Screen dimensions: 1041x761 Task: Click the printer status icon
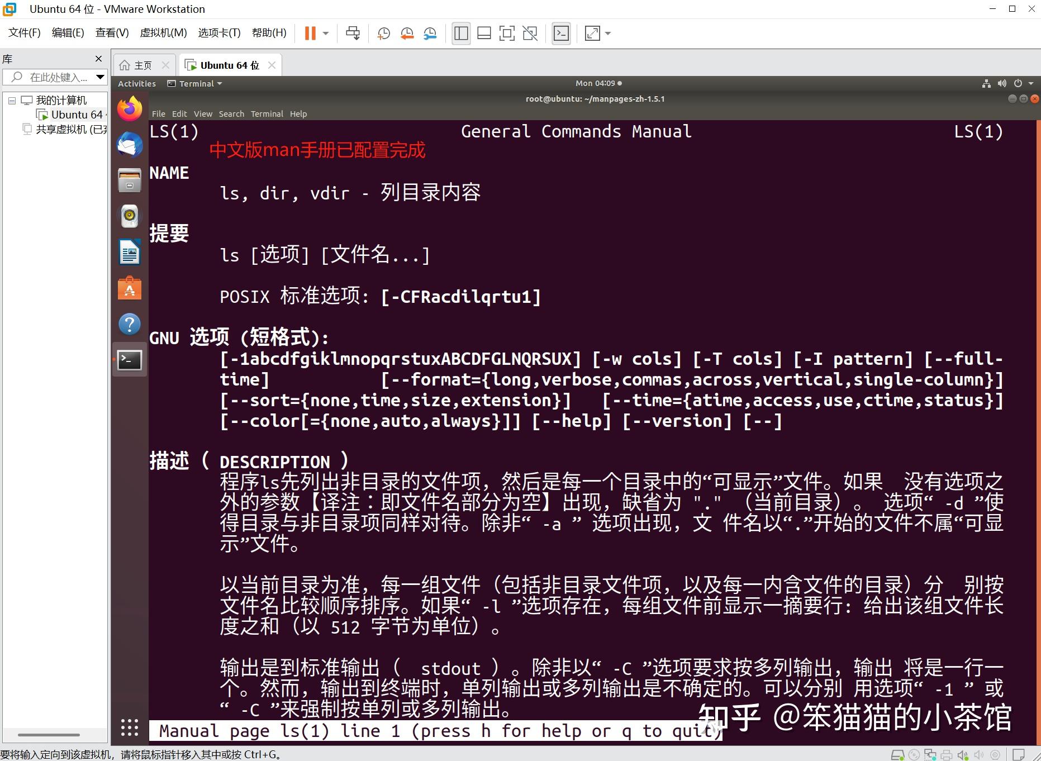(946, 755)
